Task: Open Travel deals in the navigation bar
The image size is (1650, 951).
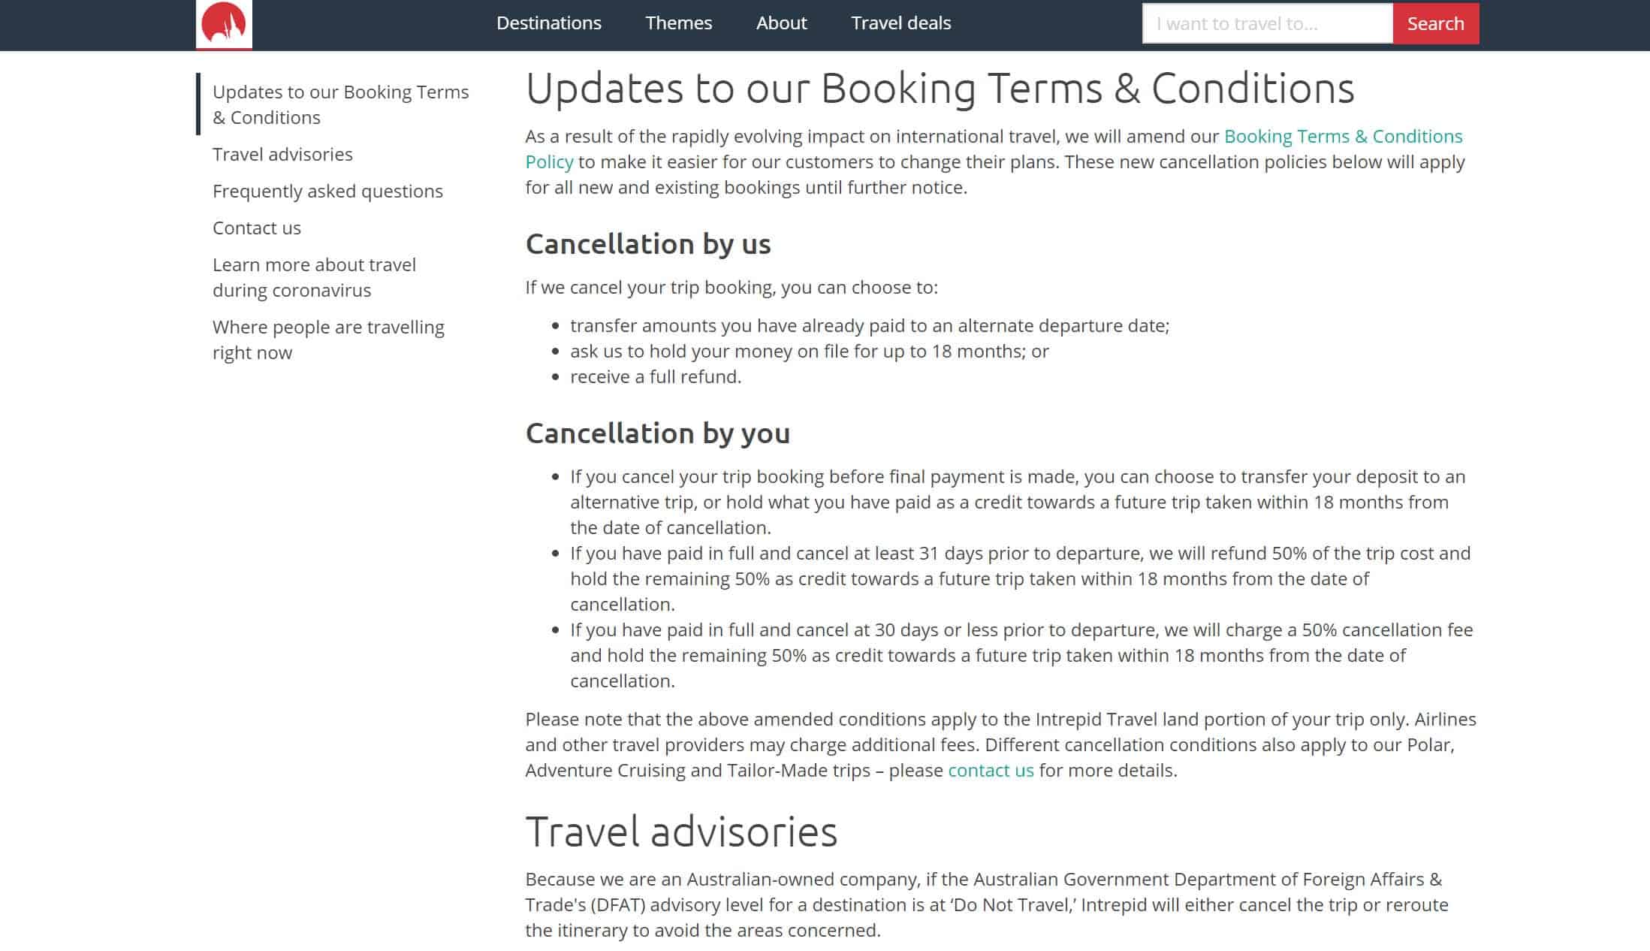Action: tap(901, 23)
